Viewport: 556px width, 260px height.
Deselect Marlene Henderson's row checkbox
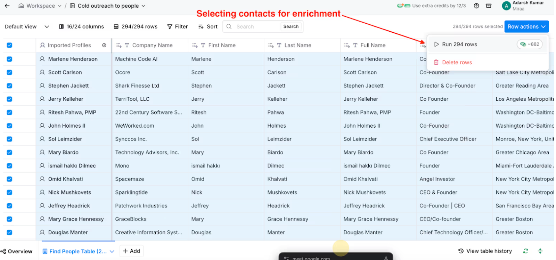coord(9,59)
